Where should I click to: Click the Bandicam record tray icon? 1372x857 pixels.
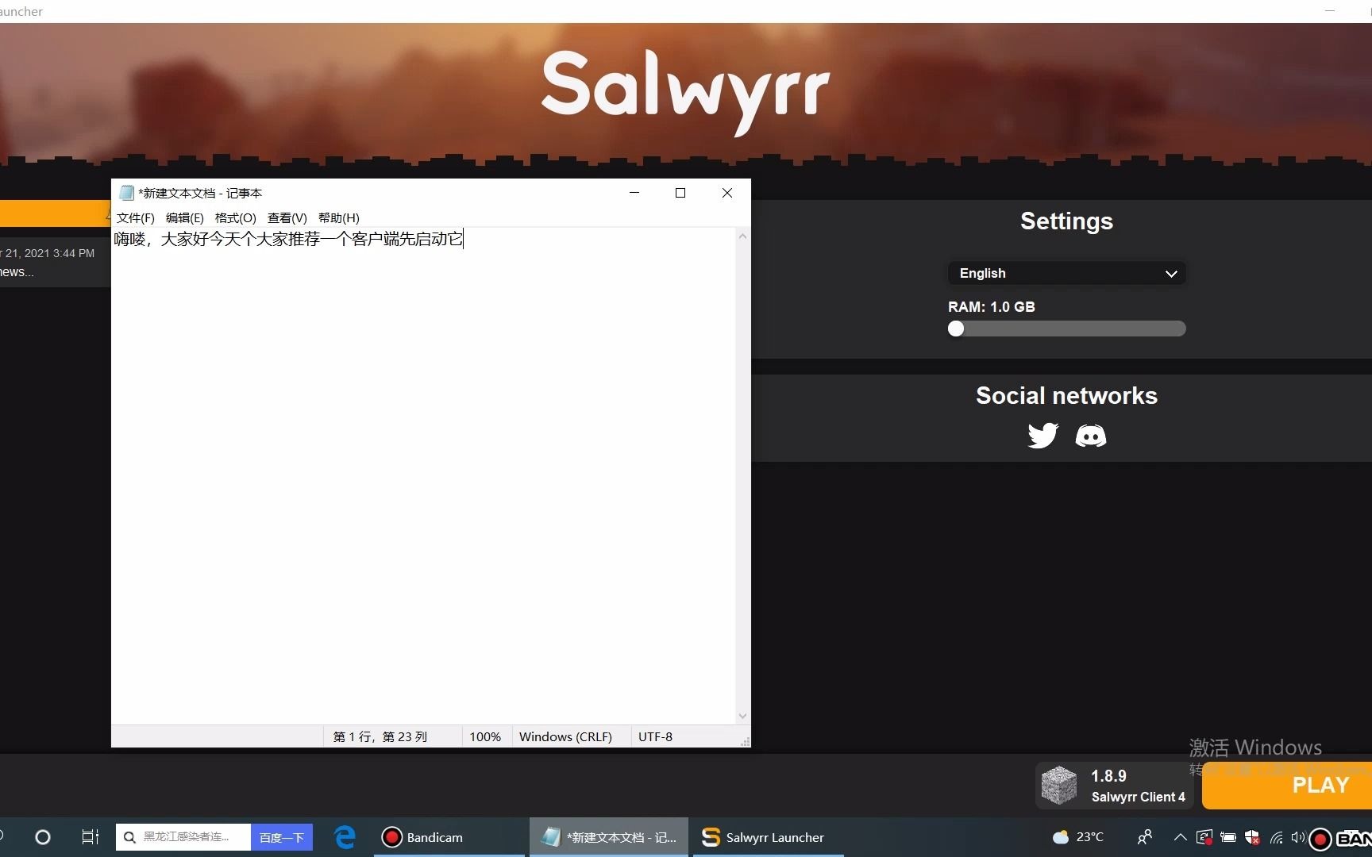pyautogui.click(x=1320, y=838)
